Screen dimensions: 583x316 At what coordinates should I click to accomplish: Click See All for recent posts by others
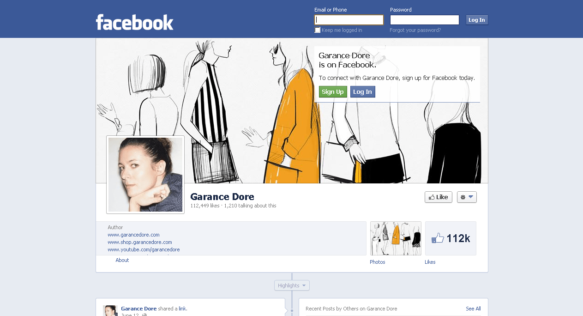(x=473, y=308)
